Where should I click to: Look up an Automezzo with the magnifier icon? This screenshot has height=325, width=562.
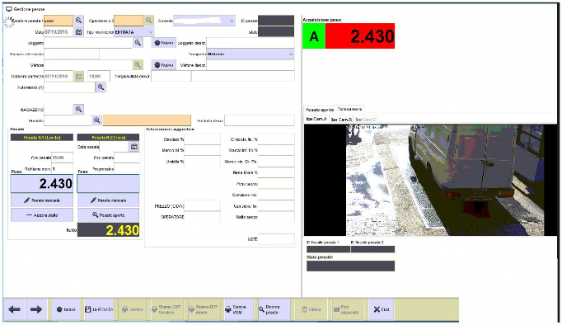coord(101,87)
